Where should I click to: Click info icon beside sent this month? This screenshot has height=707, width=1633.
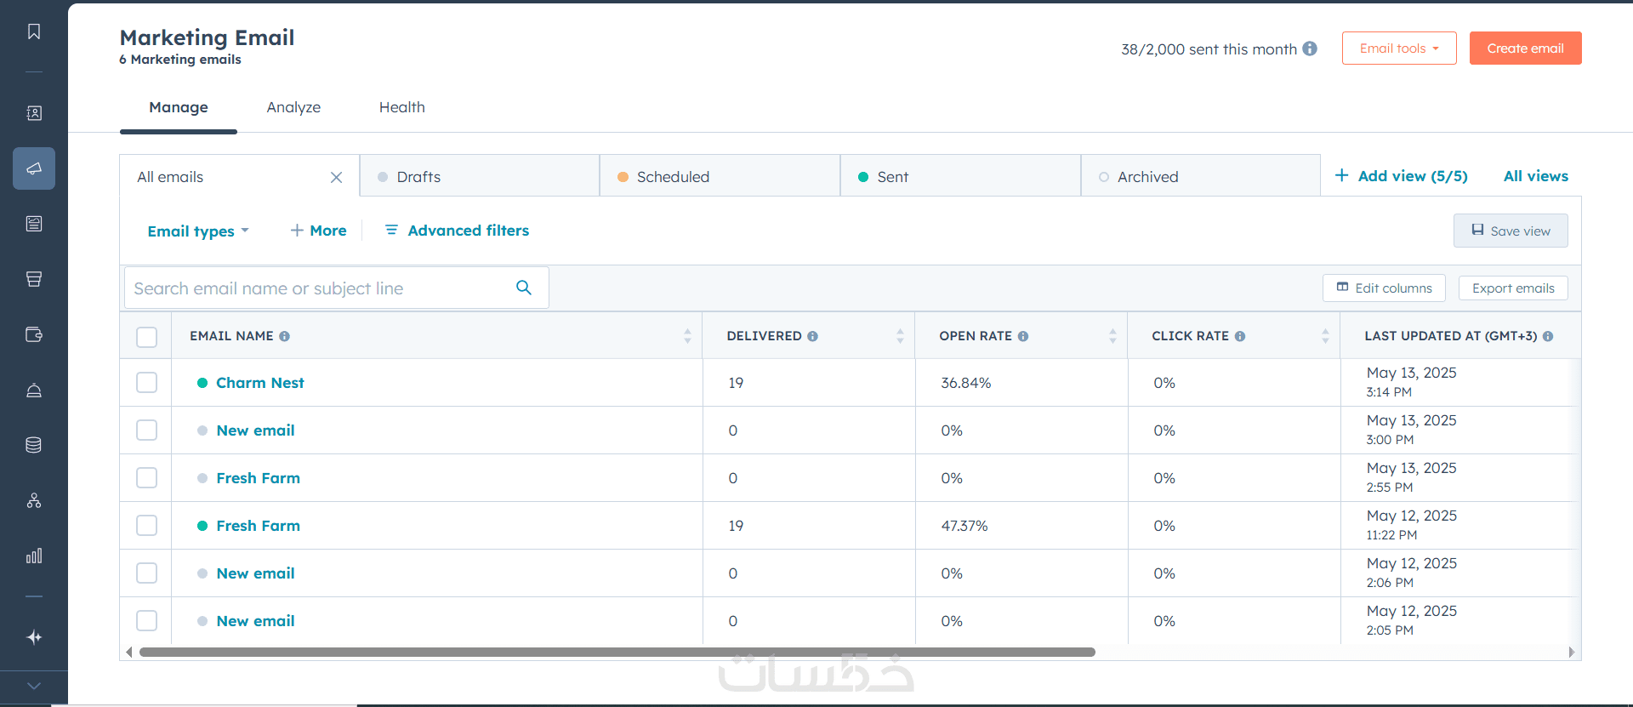click(x=1310, y=48)
